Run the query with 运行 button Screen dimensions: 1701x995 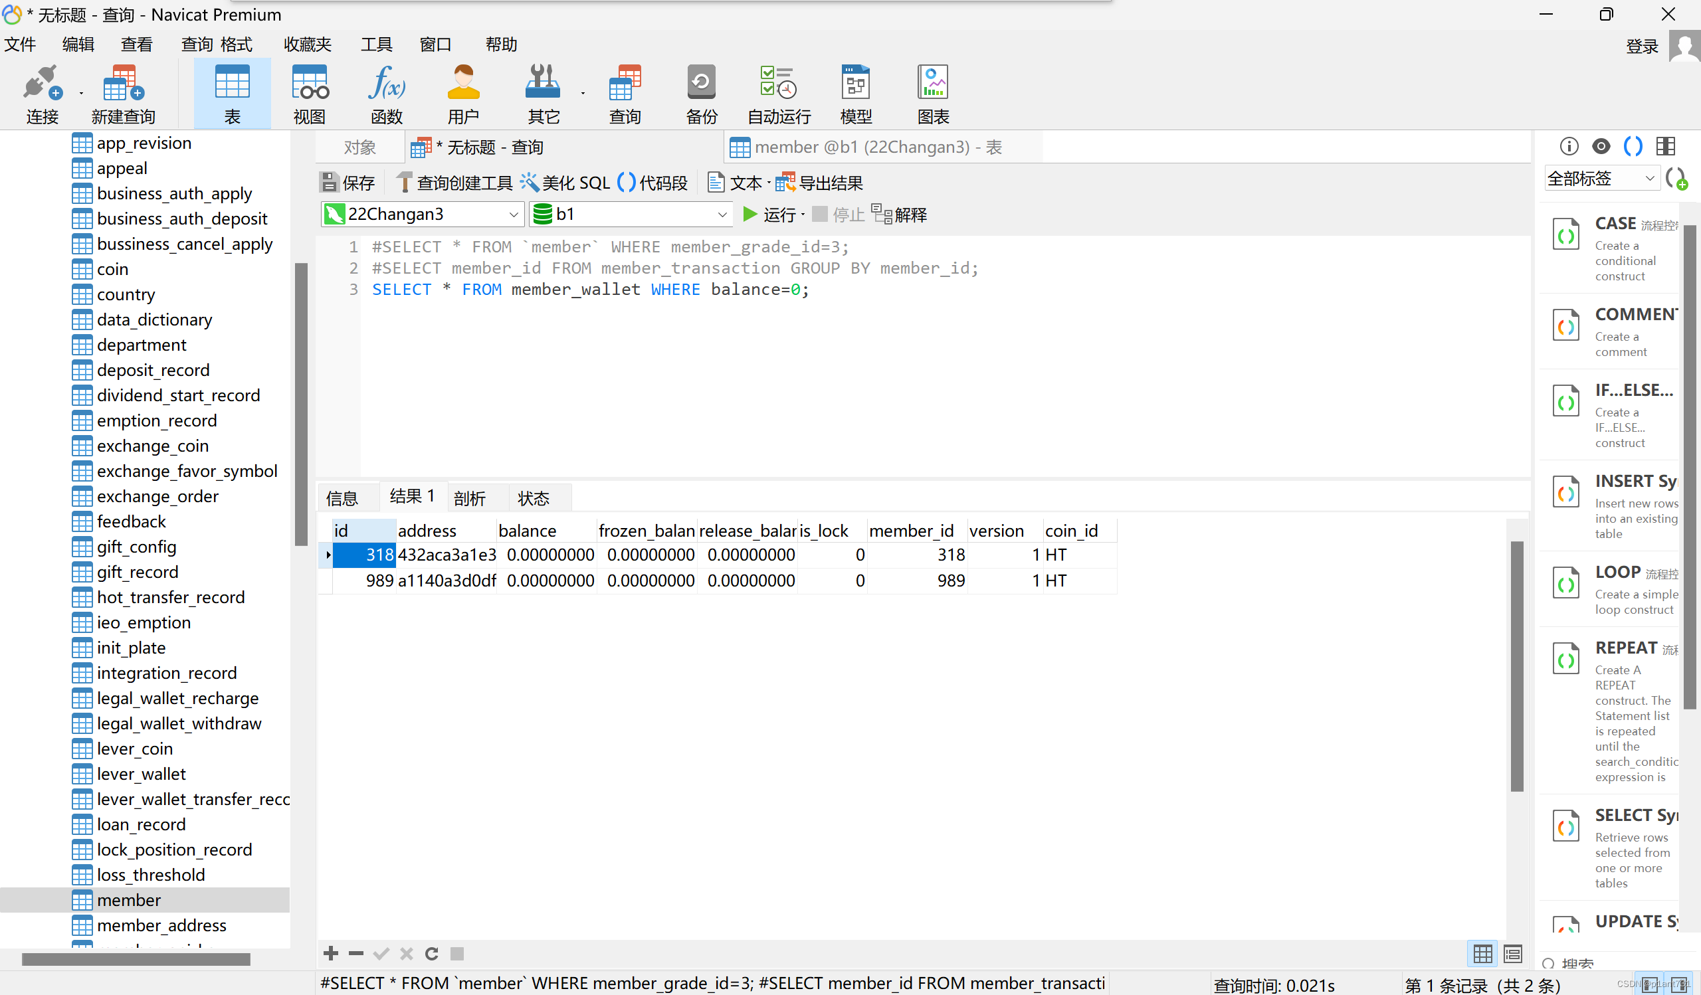769,215
